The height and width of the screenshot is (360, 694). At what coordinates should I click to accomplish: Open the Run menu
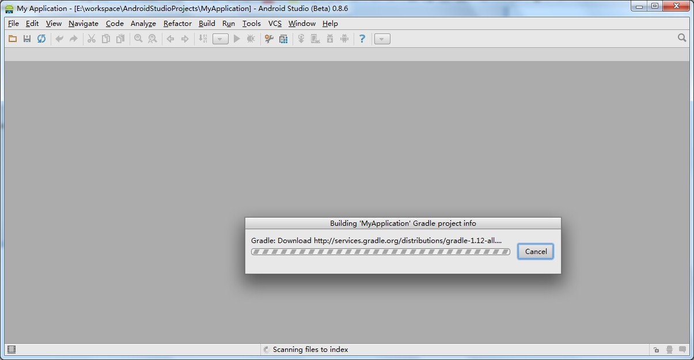click(229, 24)
